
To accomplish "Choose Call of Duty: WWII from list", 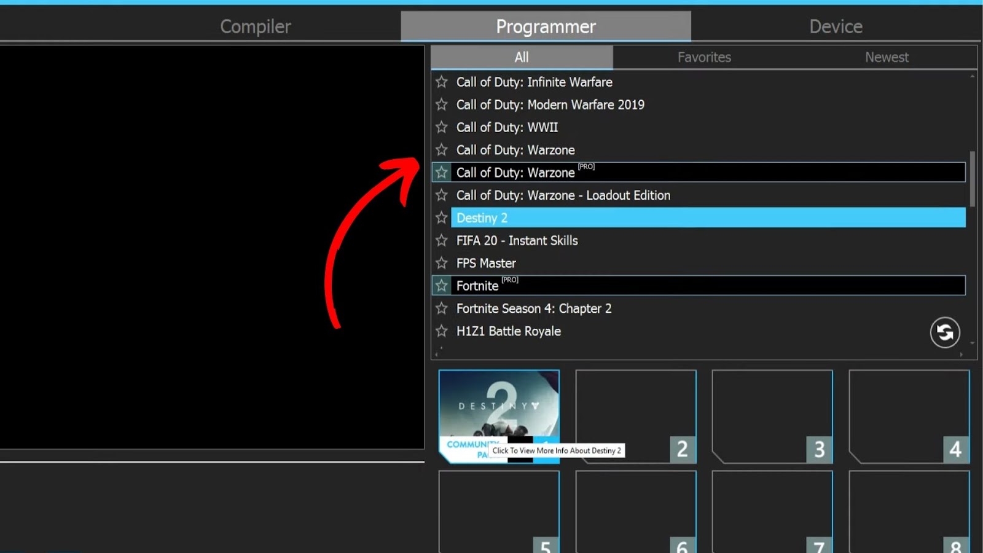I will (708, 127).
